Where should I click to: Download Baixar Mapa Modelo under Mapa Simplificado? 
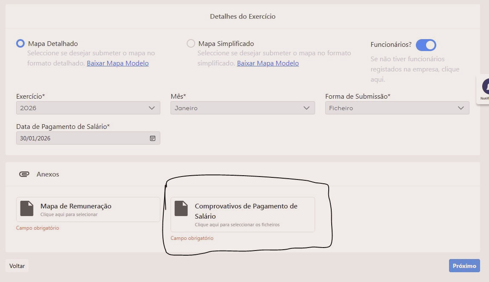[x=268, y=63]
